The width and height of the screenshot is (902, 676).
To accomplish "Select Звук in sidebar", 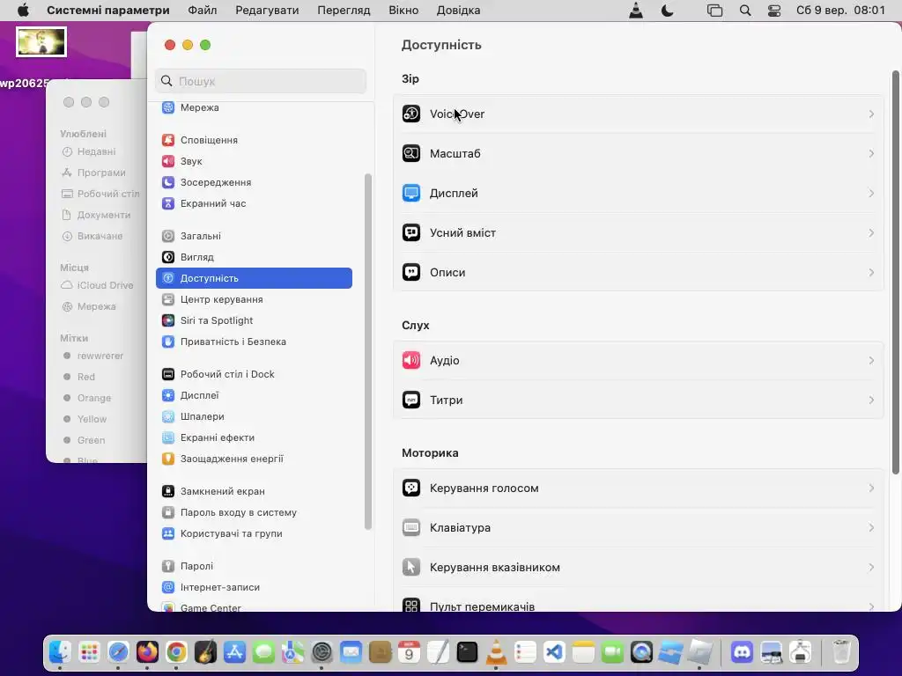I will click(254, 162).
